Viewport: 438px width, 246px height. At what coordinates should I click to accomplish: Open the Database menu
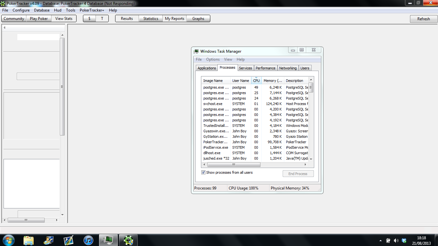(42, 10)
